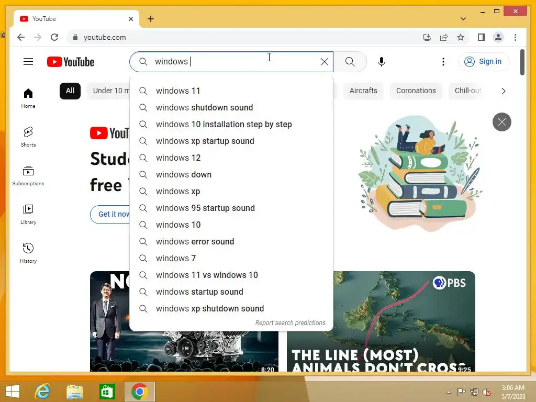
Task: Click the magnifier search button
Action: click(x=350, y=62)
